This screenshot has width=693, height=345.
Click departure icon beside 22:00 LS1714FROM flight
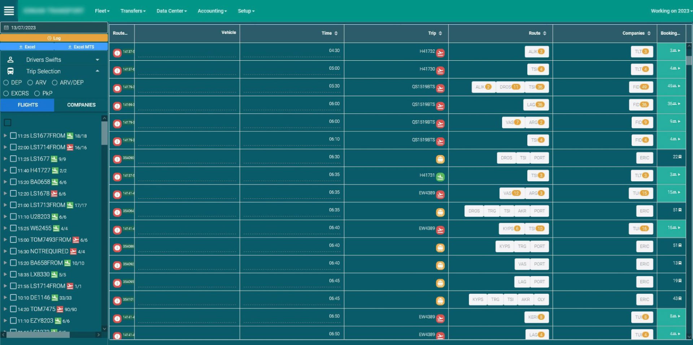[70, 147]
